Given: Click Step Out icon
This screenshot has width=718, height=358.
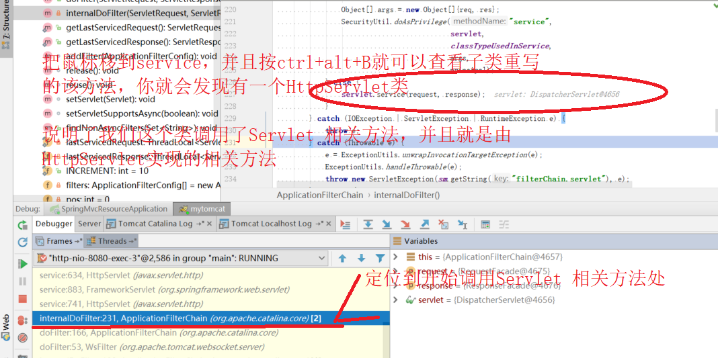Looking at the screenshot, I should tap(424, 224).
